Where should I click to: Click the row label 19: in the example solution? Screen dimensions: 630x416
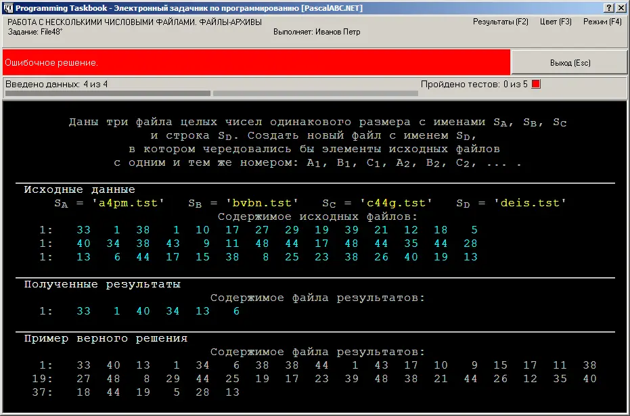click(x=42, y=379)
